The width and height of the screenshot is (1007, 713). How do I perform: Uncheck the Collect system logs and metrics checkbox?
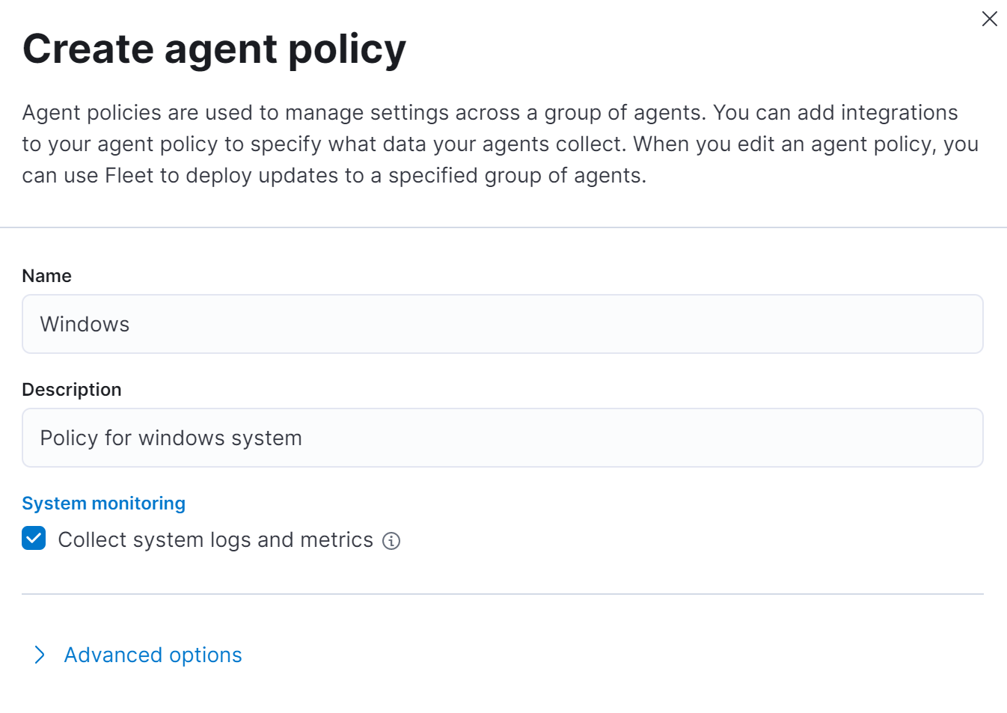(34, 539)
